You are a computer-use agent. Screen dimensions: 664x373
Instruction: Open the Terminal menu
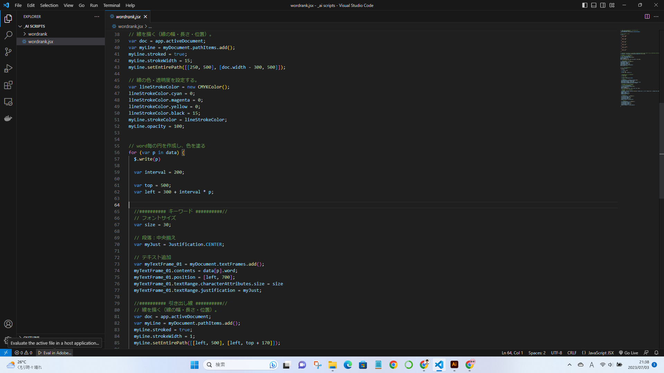(111, 5)
